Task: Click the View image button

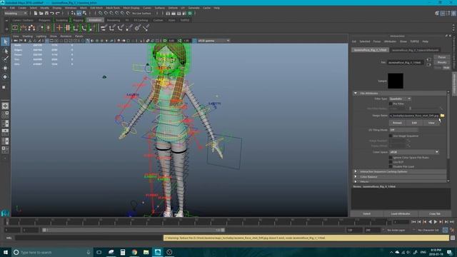Action: tap(431, 123)
